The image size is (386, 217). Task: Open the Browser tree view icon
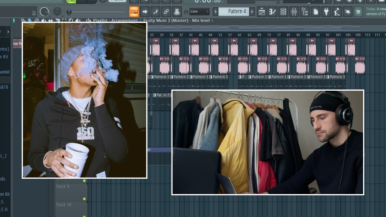coord(305,12)
